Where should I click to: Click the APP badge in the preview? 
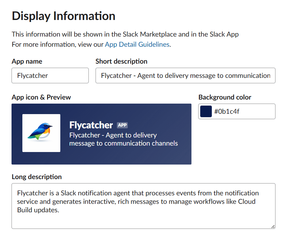[x=122, y=125]
